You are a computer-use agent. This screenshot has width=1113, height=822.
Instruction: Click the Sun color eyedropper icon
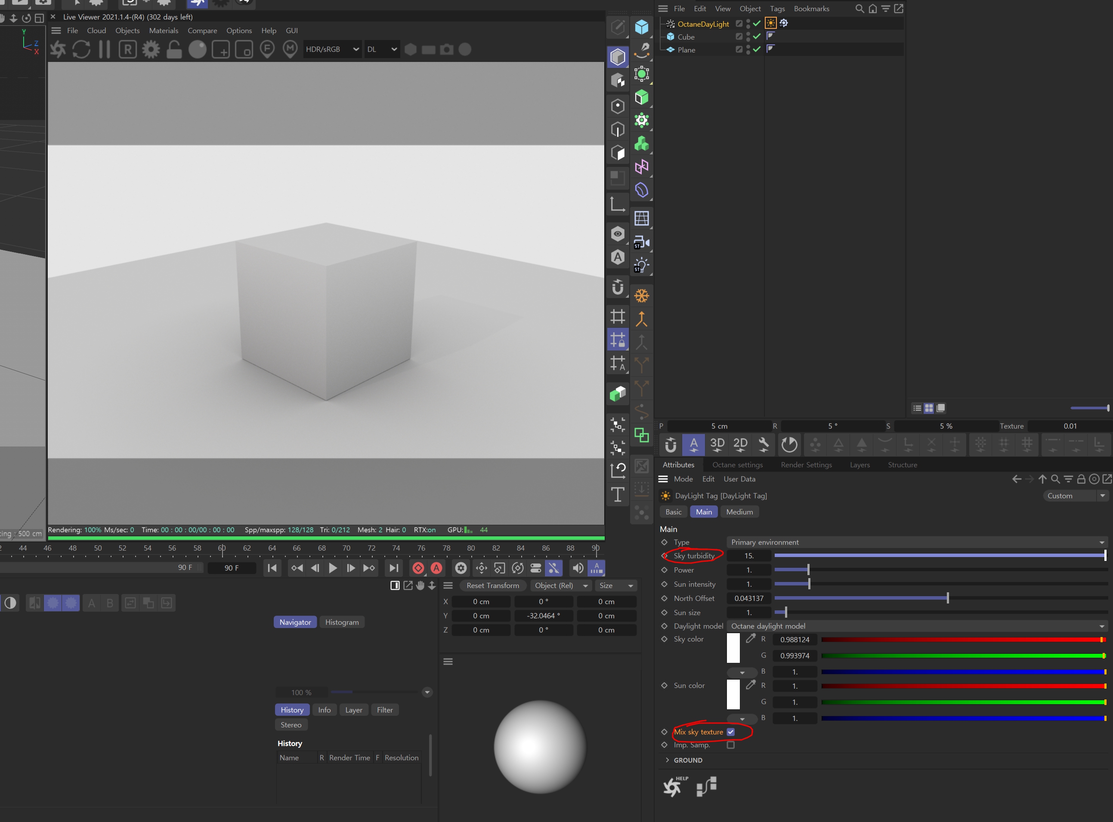[751, 685]
